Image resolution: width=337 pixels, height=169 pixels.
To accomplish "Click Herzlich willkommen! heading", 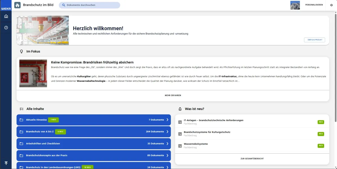I will click(98, 28).
